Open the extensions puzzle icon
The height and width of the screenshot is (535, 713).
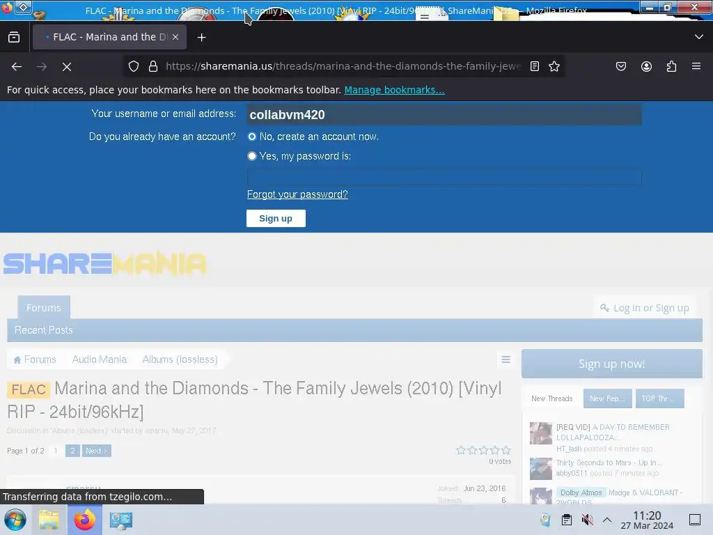(x=671, y=66)
